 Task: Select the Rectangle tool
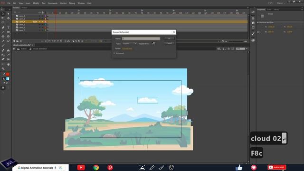9,32
